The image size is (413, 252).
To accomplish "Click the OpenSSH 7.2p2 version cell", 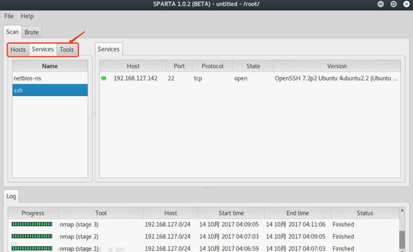I will (336, 78).
